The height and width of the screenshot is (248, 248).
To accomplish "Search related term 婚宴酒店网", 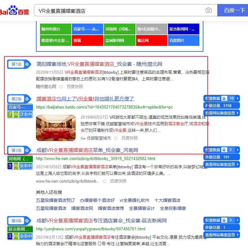I will tap(82, 208).
